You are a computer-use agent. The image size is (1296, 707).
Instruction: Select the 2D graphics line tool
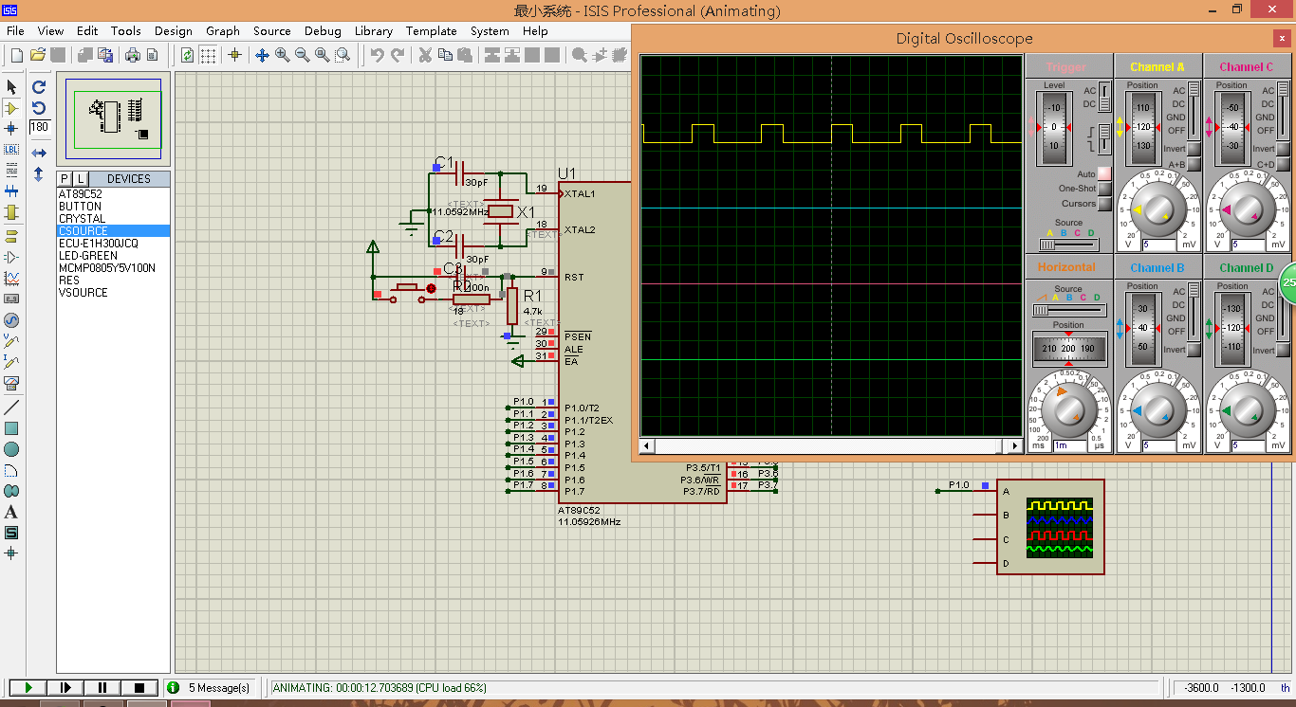tap(11, 408)
